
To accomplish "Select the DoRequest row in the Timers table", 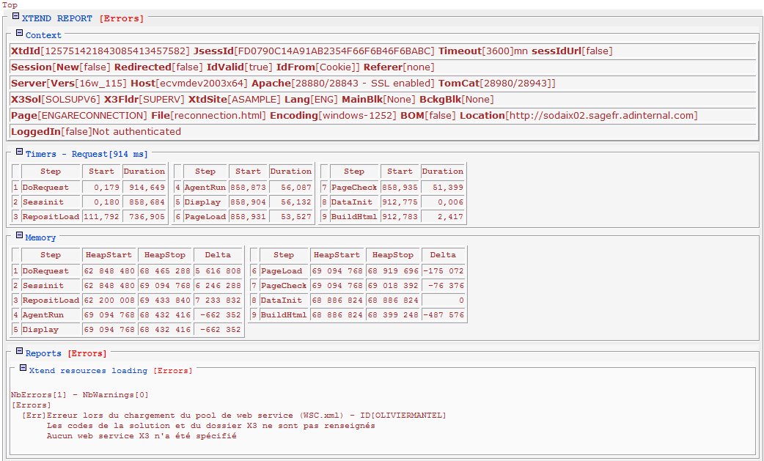I will [x=50, y=187].
